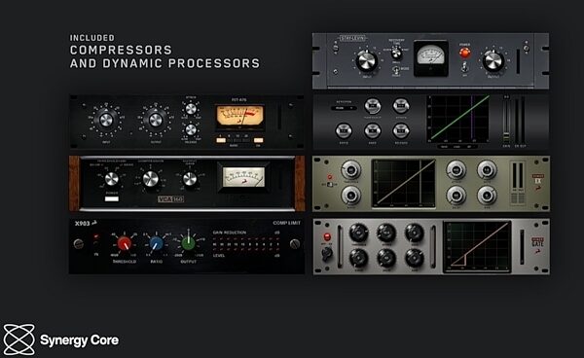Toggle the white Power button on VCA160
Viewport: 584px width, 358px height.
[112, 198]
